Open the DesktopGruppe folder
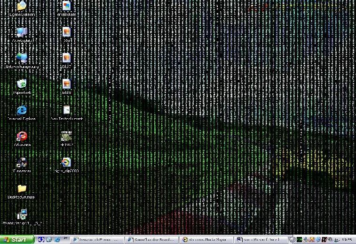Image resolution: width=356 pixels, height=244 pixels. pyautogui.click(x=22, y=189)
